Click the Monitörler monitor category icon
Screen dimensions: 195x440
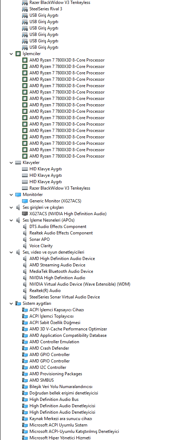(18, 195)
